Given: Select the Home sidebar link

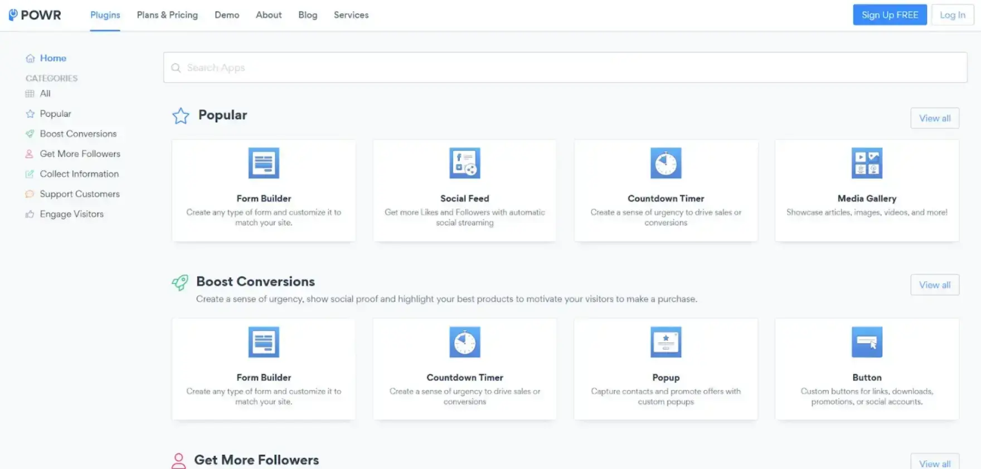Looking at the screenshot, I should click(53, 58).
